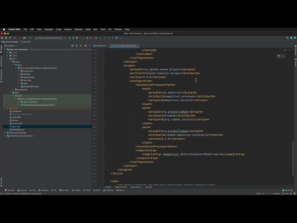The height and width of the screenshot is (223, 297).
Task: Open the IntelliJ IDEA application menu
Action: 14,29
